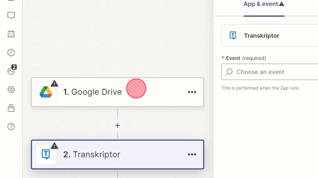This screenshot has height=178, width=318.
Task: Select the 1. Google Drive step card
Action: click(x=118, y=92)
